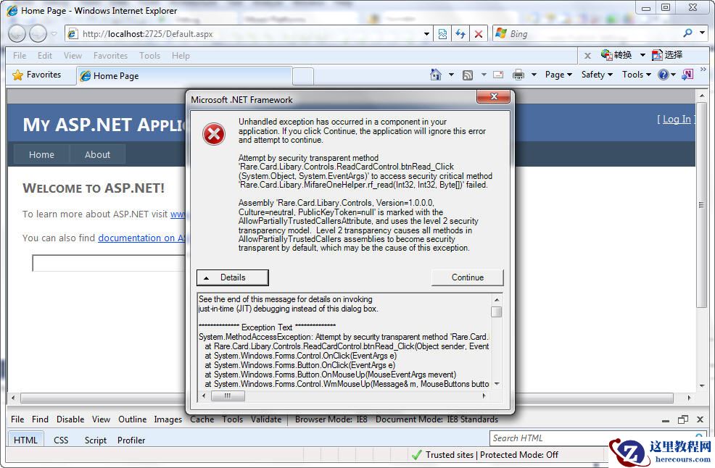Close the Microsoft .NET Framework dialog
715x468 pixels.
[x=493, y=96]
